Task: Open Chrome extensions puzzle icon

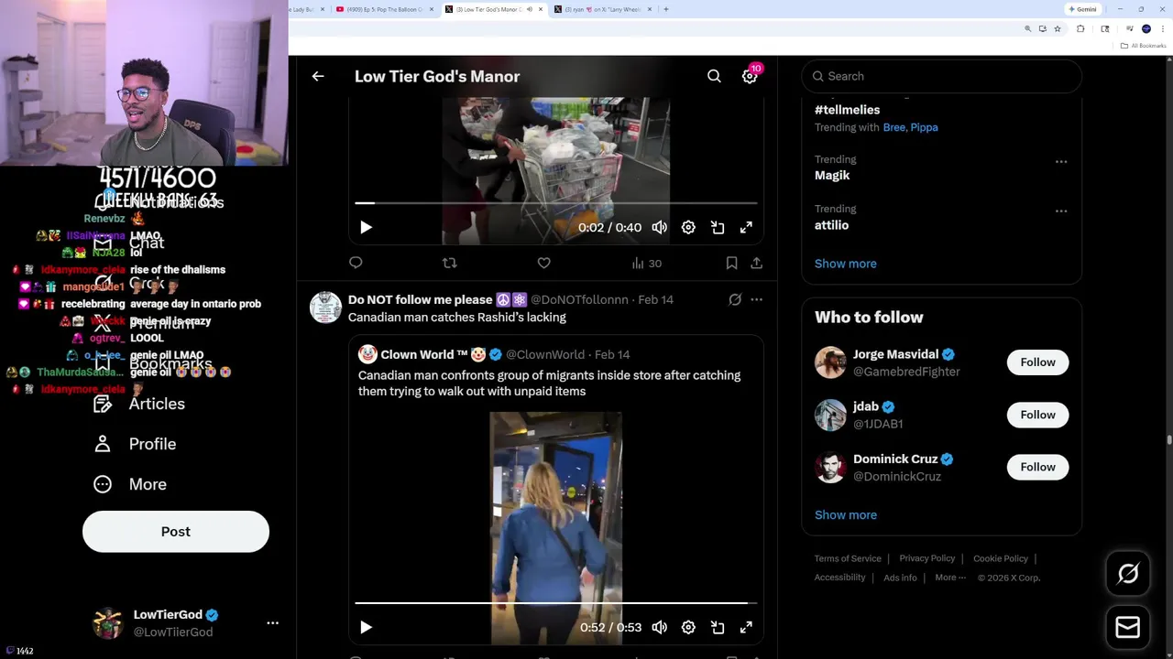Action: pos(1080,29)
